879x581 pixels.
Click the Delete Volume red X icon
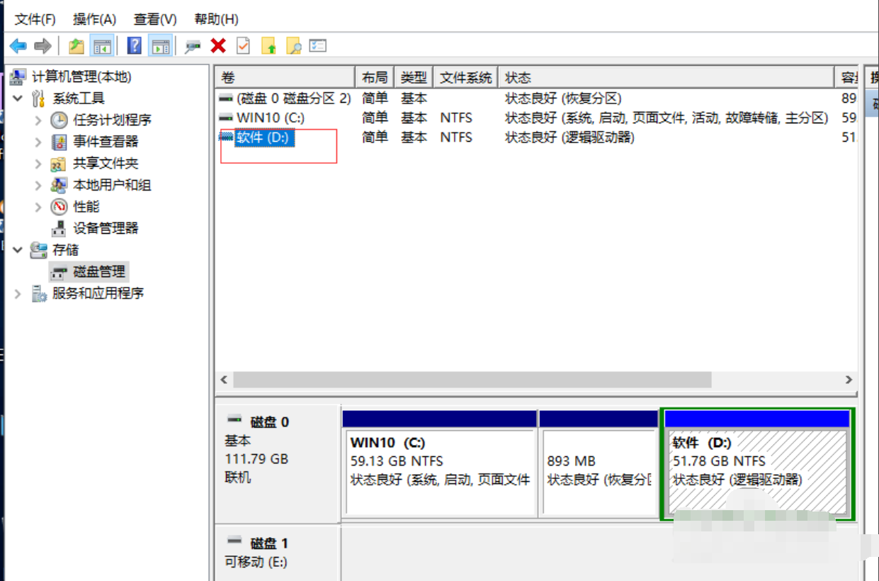pos(219,45)
